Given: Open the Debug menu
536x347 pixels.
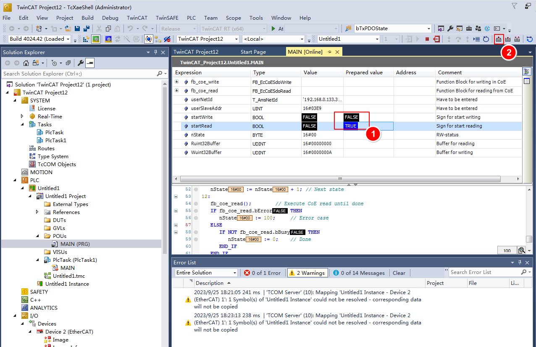Looking at the screenshot, I should coord(110,18).
